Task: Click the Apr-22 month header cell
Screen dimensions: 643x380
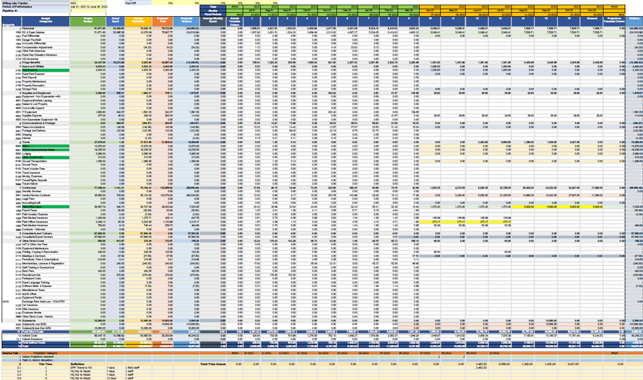Action: click(430, 11)
